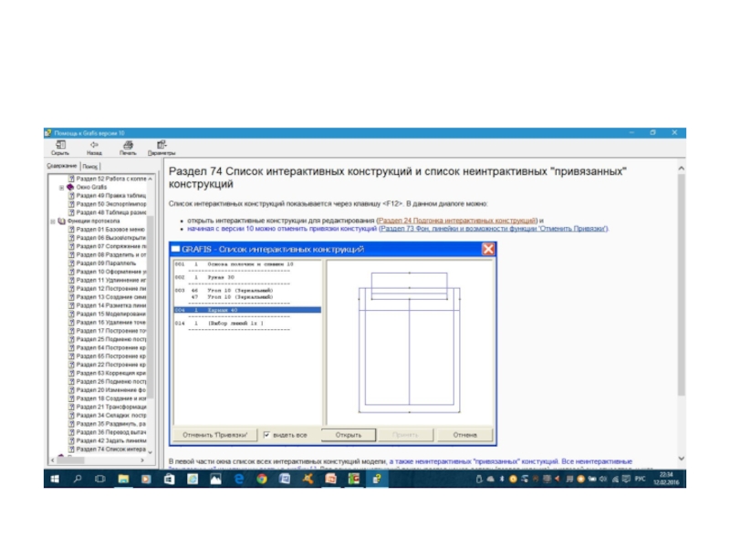Click the Функции протокола open book icon
This screenshot has width=730, height=547.
[61, 221]
